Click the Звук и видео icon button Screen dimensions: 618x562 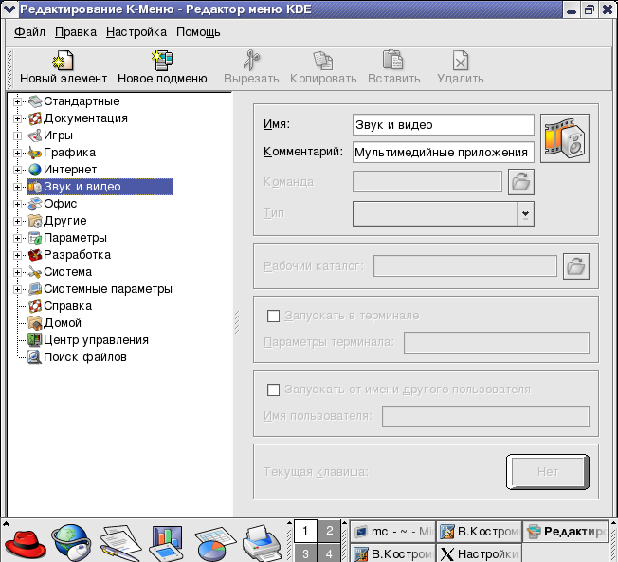pos(565,138)
